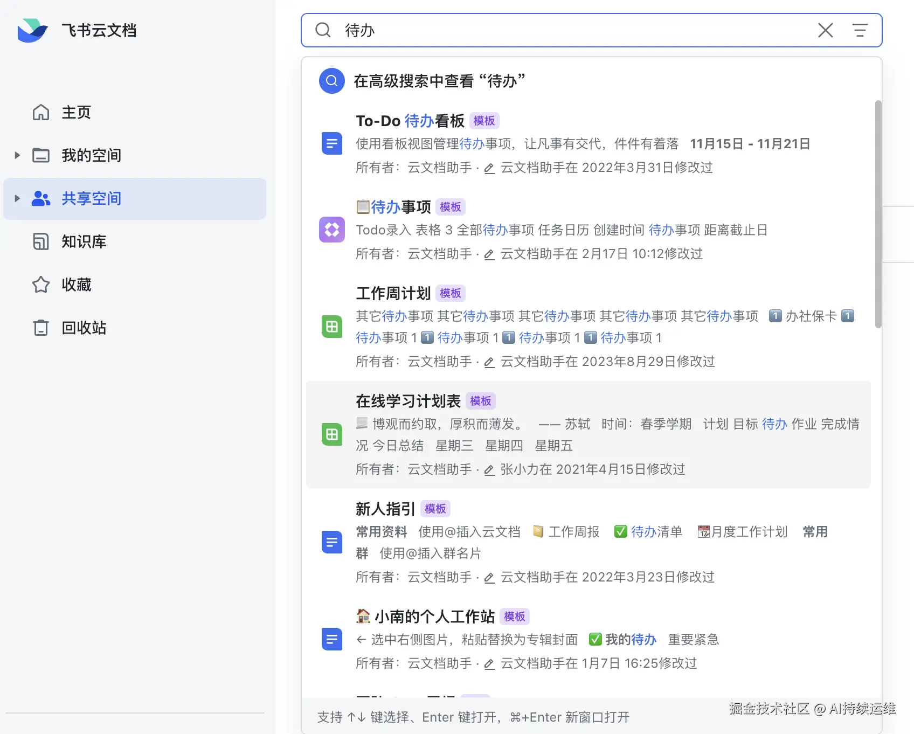Open the search filter options icon
Viewport: 914px width, 734px height.
click(860, 30)
